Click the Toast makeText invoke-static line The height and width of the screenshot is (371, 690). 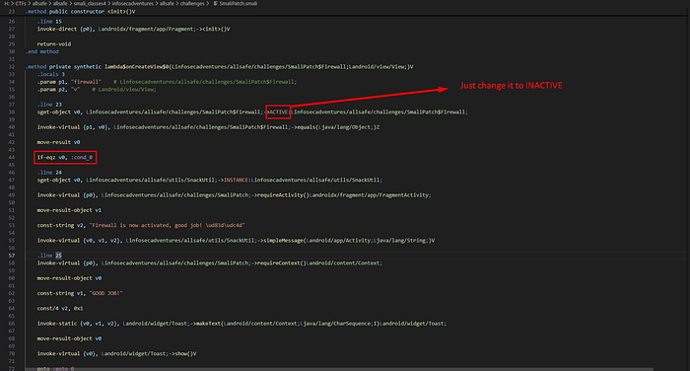[241, 324]
